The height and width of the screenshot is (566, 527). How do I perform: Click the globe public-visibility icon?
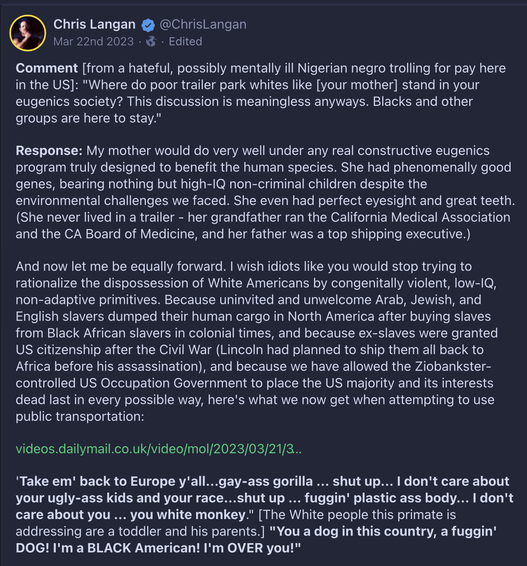[x=151, y=41]
